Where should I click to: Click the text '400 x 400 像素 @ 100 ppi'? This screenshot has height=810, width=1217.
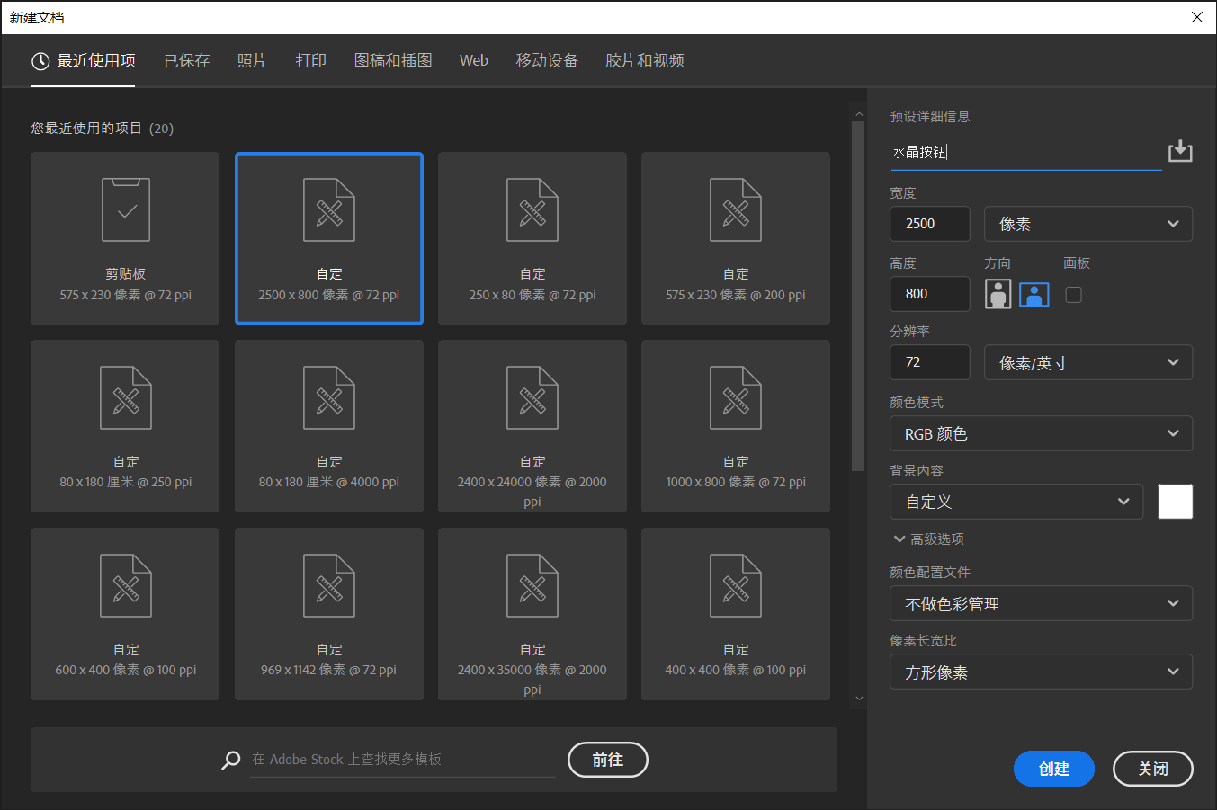pyautogui.click(x=736, y=670)
